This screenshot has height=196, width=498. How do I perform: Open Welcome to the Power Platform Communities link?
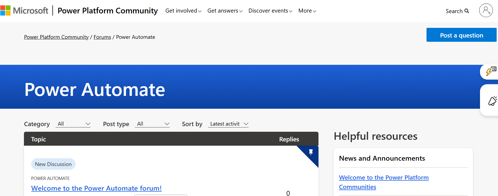point(384,182)
